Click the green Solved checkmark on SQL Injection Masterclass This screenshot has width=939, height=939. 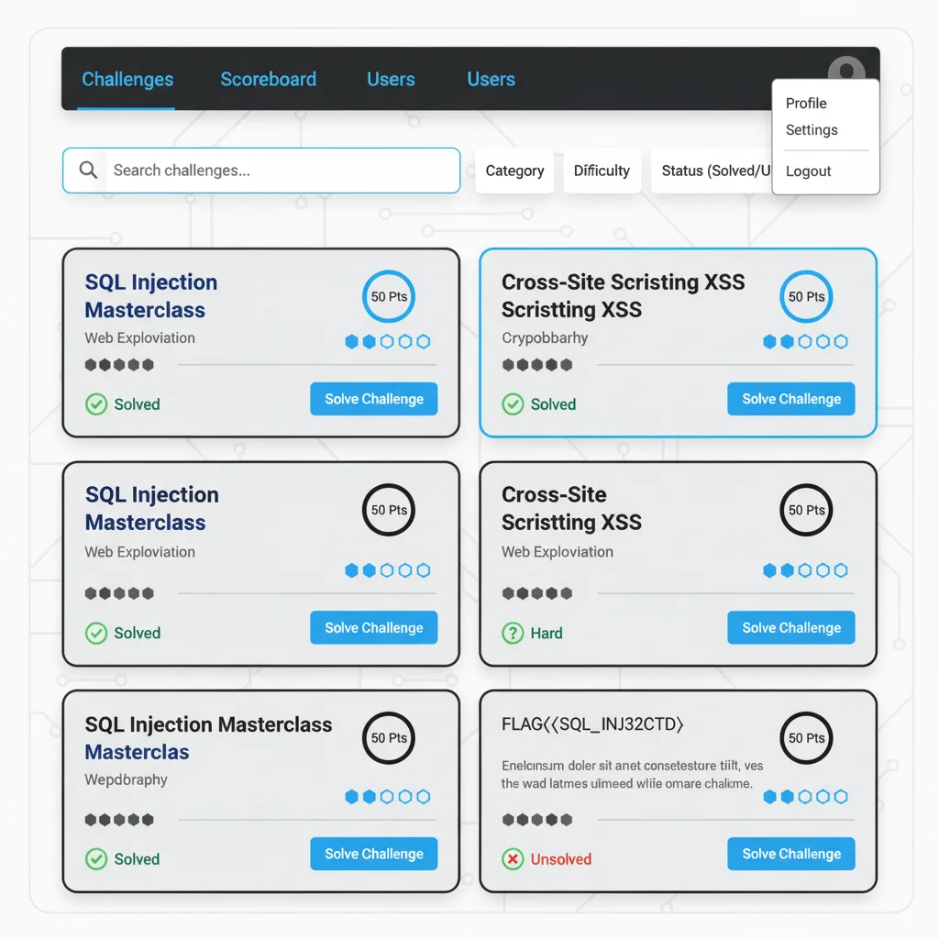coord(95,403)
